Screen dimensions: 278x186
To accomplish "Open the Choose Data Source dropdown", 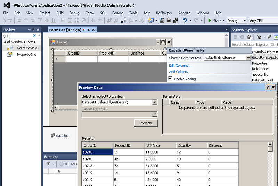I will [x=248, y=58].
